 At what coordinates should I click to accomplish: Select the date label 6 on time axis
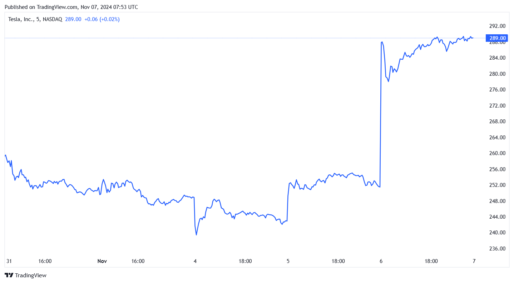pos(381,261)
